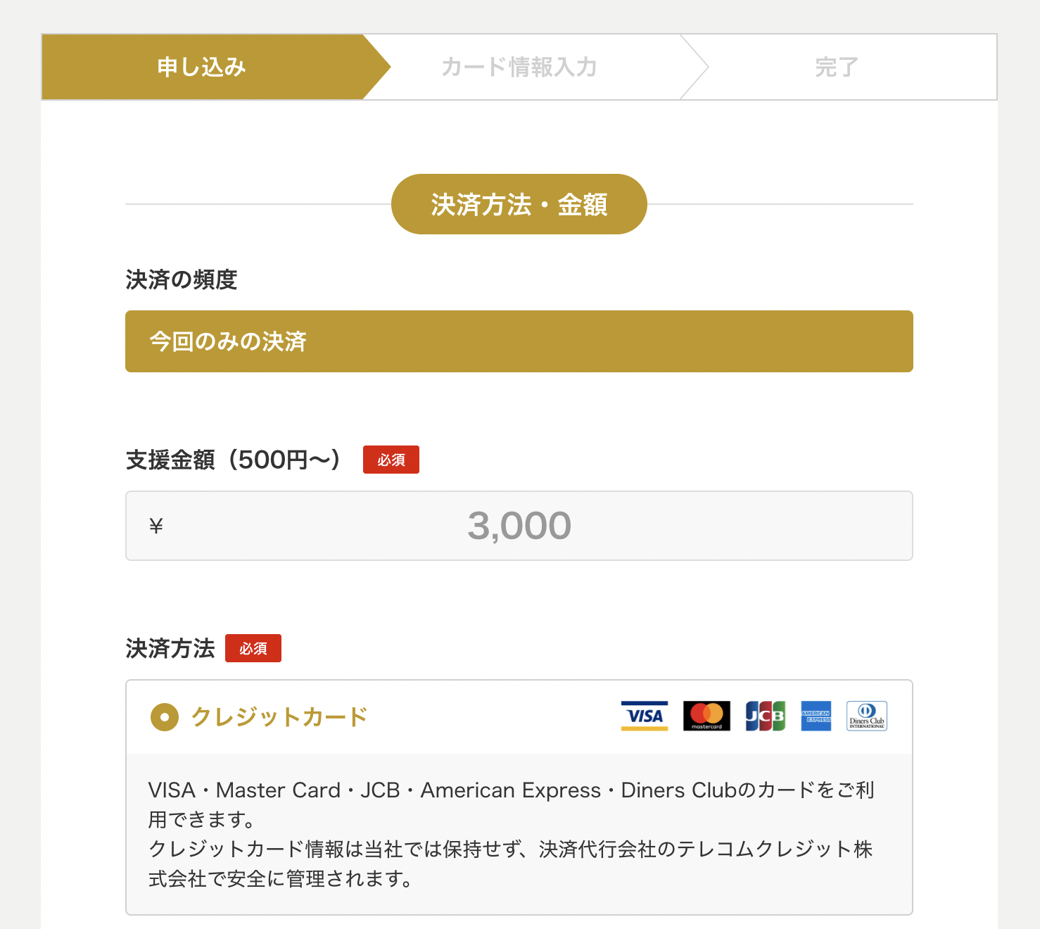Click the American Express logo
This screenshot has height=929, width=1040.
click(x=816, y=716)
